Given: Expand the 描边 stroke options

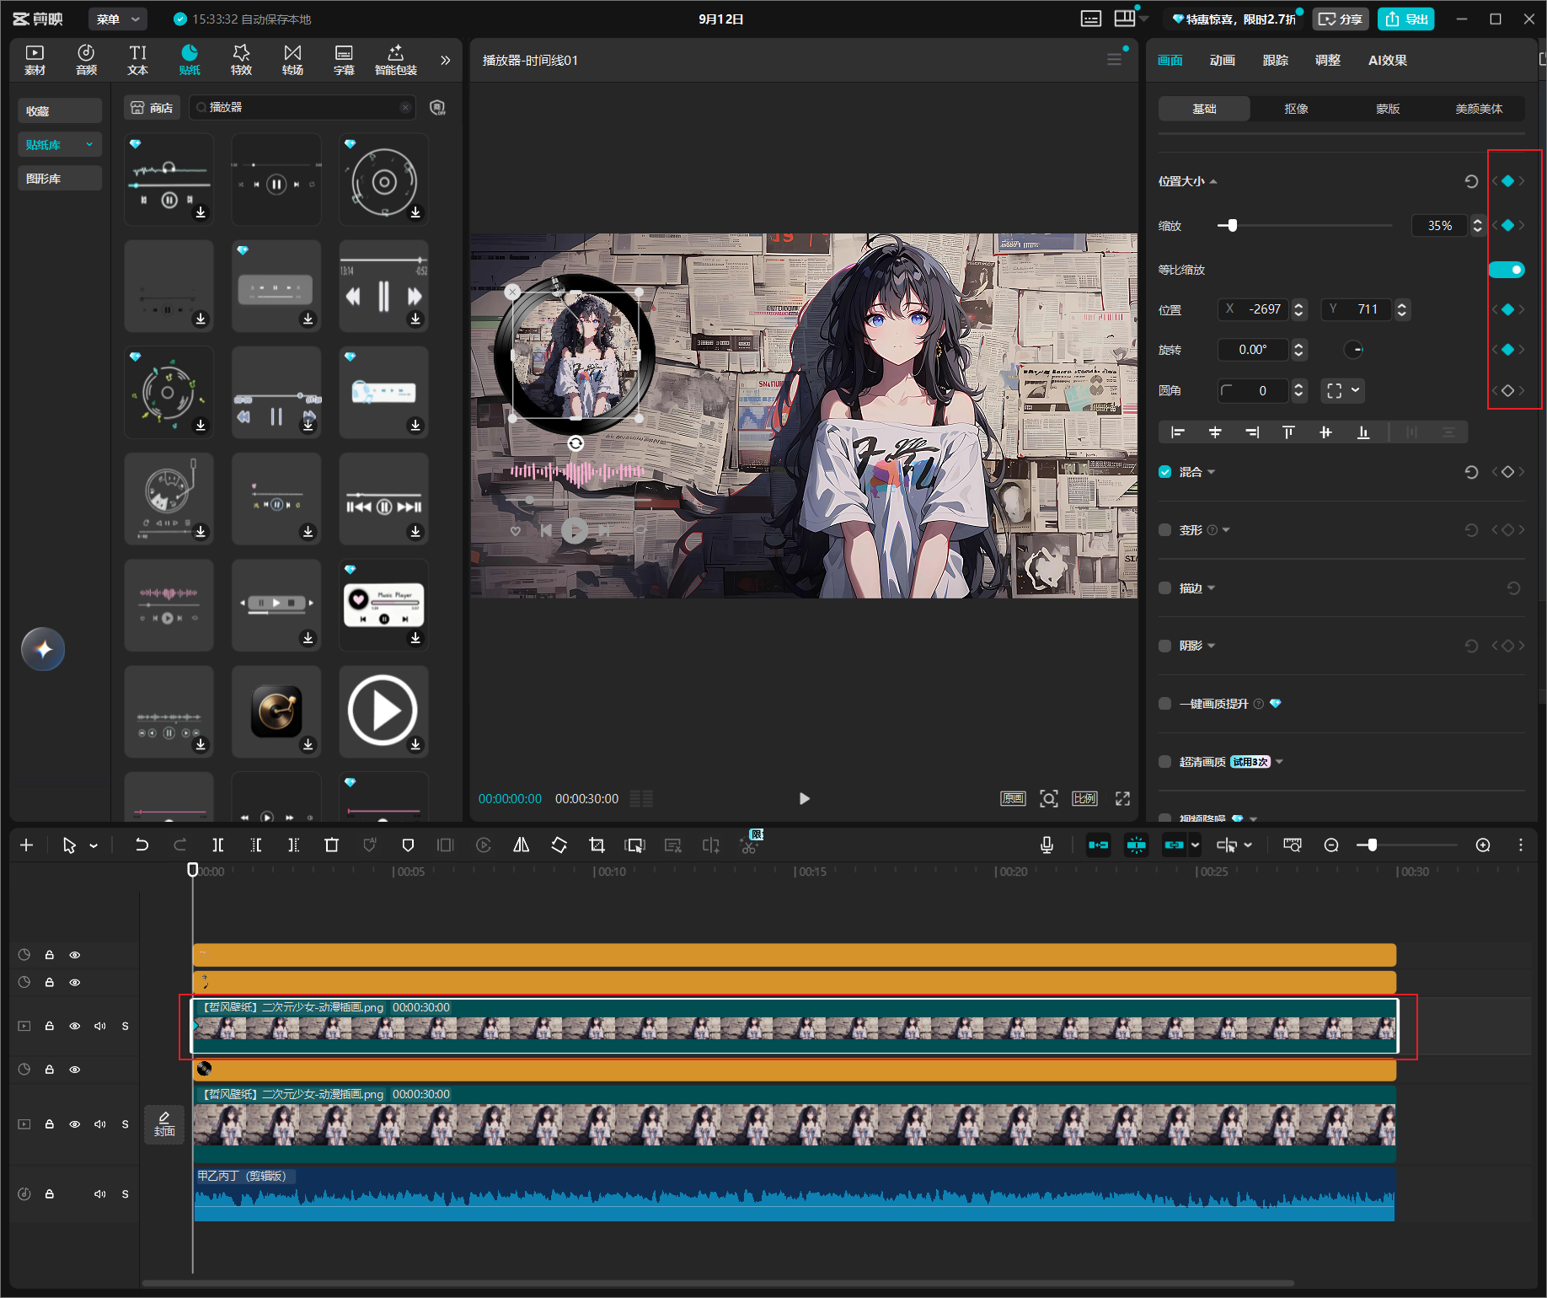Looking at the screenshot, I should click(1212, 588).
